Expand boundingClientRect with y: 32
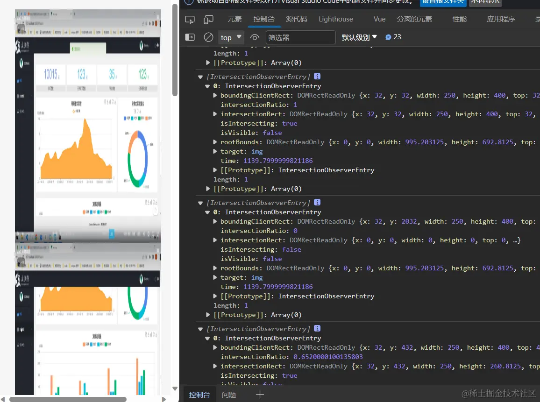540x402 pixels. (x=215, y=95)
